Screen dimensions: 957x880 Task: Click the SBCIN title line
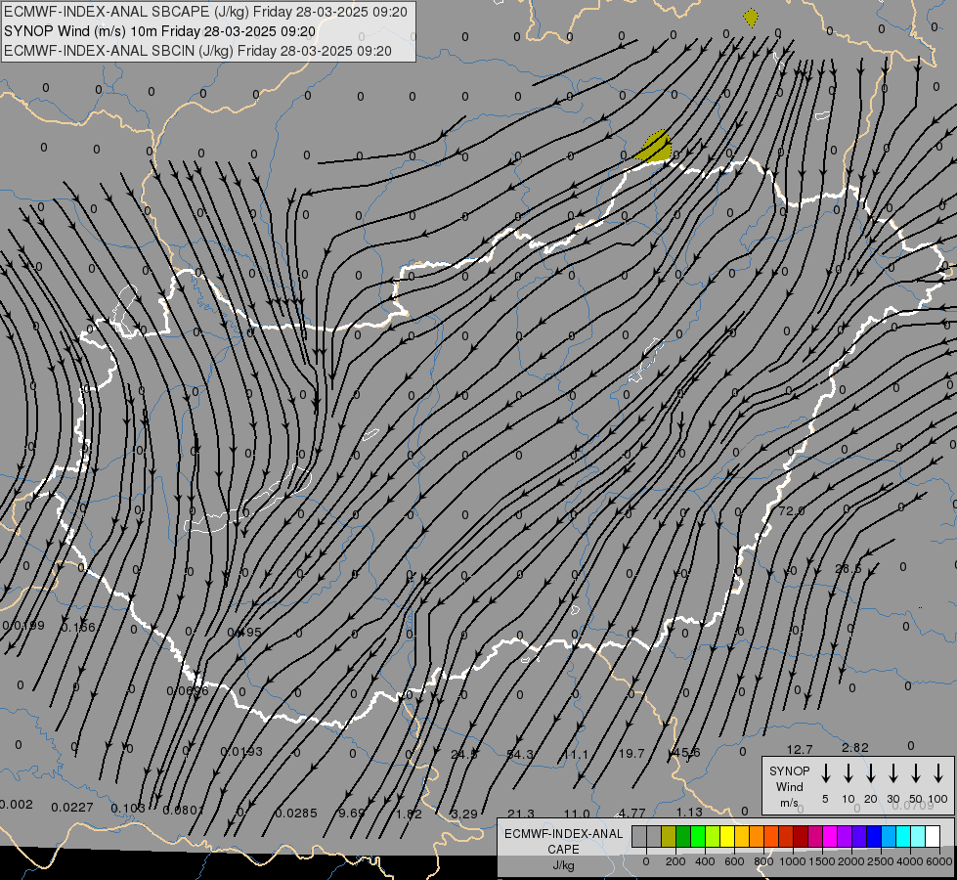tap(197, 51)
